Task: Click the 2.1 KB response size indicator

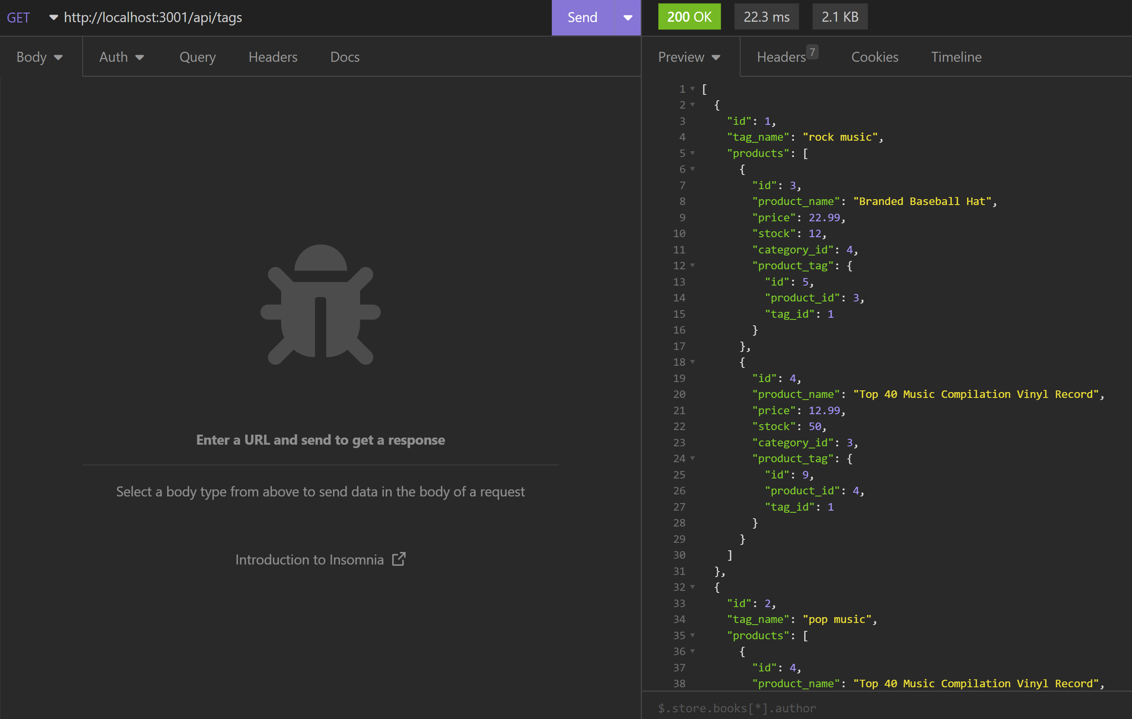Action: click(840, 16)
